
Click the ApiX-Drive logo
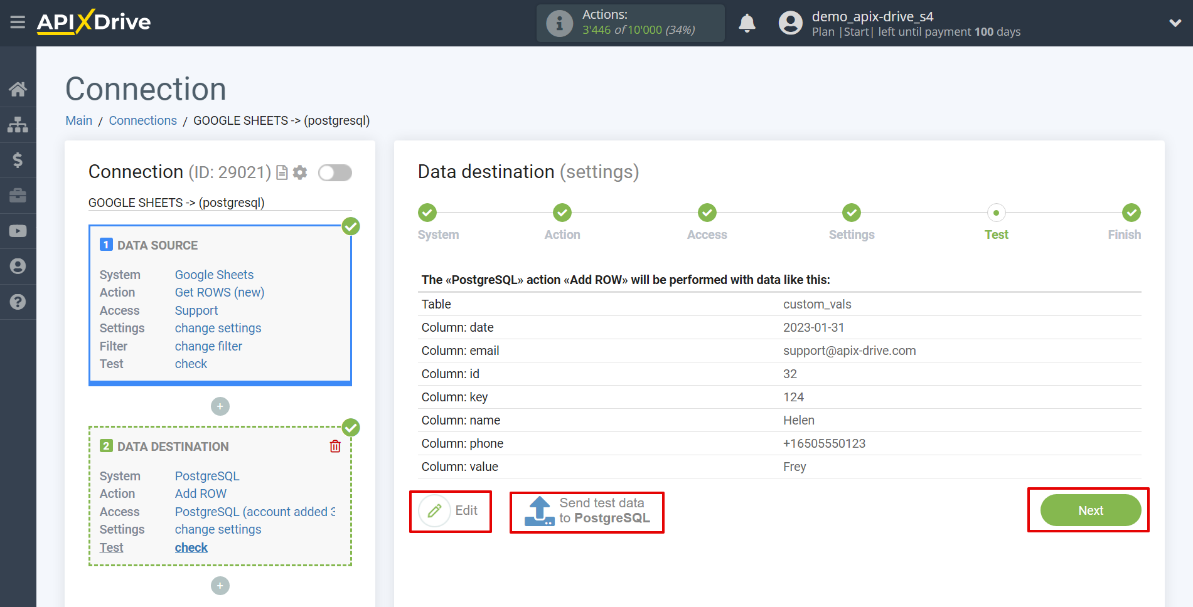coord(94,22)
